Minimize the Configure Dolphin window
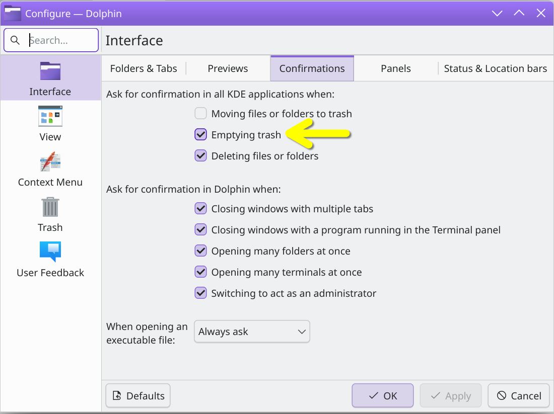Screen dimensions: 554x414 [497, 14]
